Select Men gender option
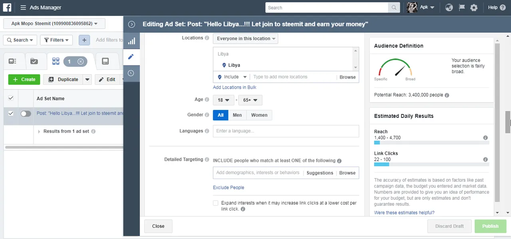The width and height of the screenshot is (511, 239). [x=237, y=115]
